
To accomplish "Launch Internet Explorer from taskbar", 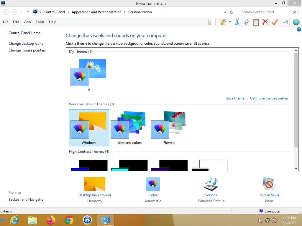I will point(14,220).
